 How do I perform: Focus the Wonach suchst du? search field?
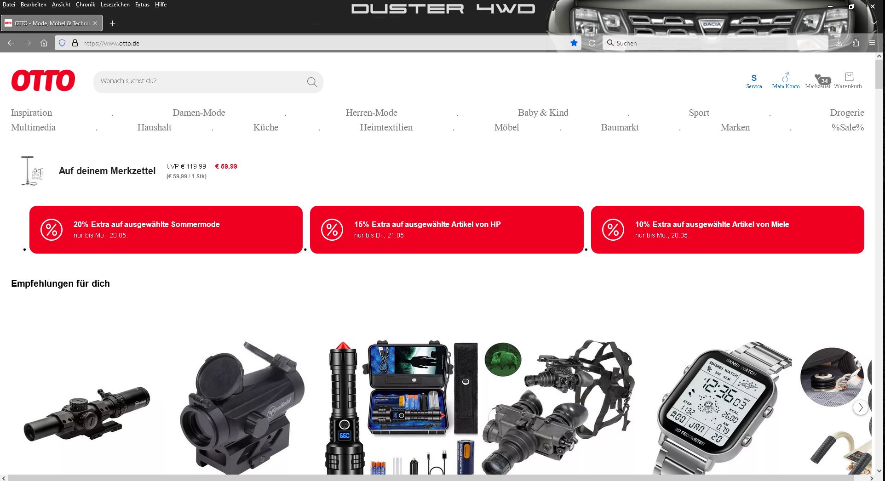tap(208, 82)
